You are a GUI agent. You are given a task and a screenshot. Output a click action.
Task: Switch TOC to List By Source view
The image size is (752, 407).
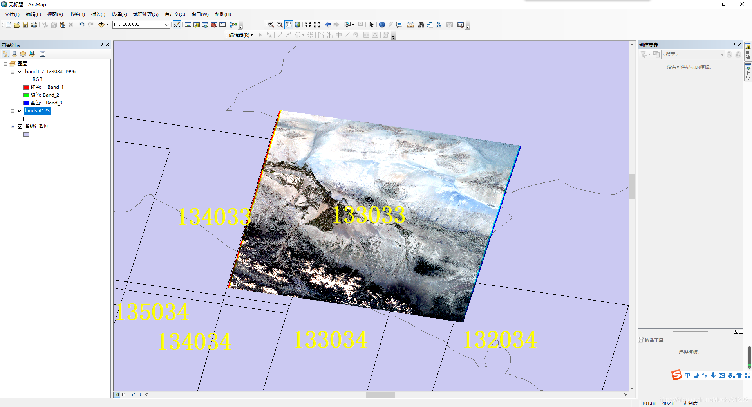point(14,54)
